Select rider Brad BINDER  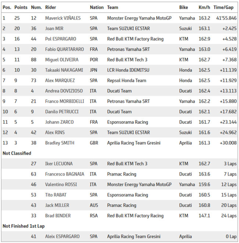[x=58, y=215]
